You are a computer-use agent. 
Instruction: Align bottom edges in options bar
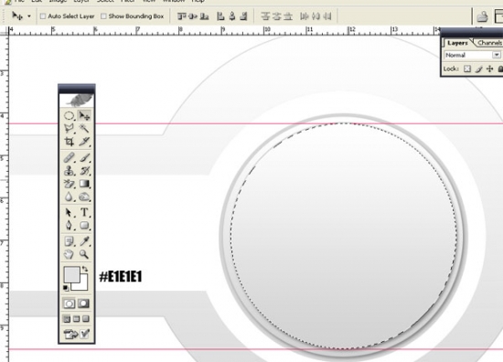point(204,16)
